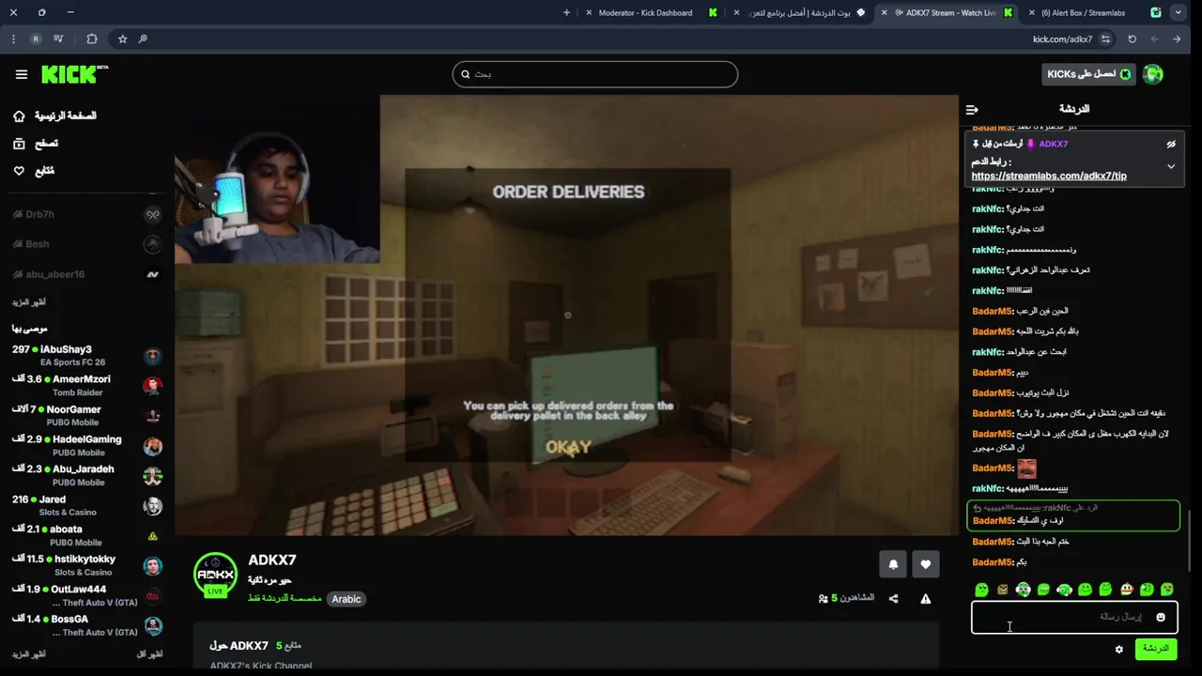The image size is (1202, 676).
Task: Switch to the Arabic chat bot tab
Action: (x=798, y=13)
